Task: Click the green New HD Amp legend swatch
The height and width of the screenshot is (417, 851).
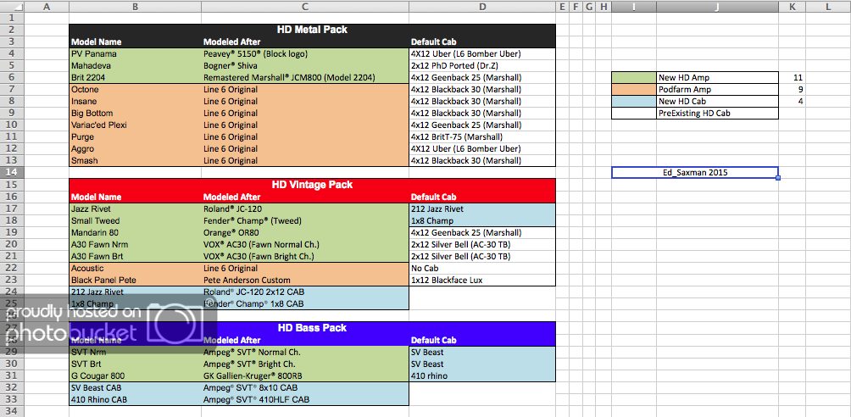Action: pyautogui.click(x=633, y=78)
